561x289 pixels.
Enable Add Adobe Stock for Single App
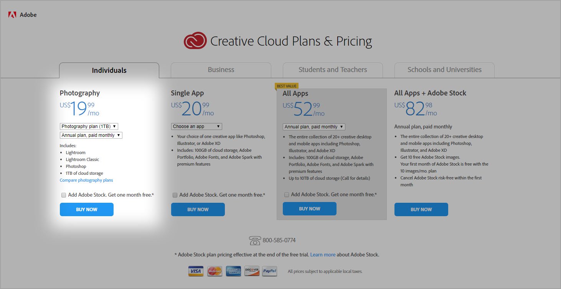175,195
